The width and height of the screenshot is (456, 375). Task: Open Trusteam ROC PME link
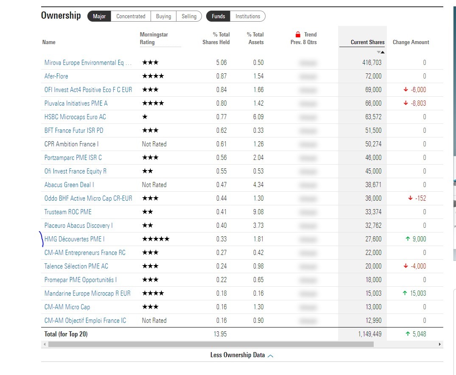coord(68,212)
